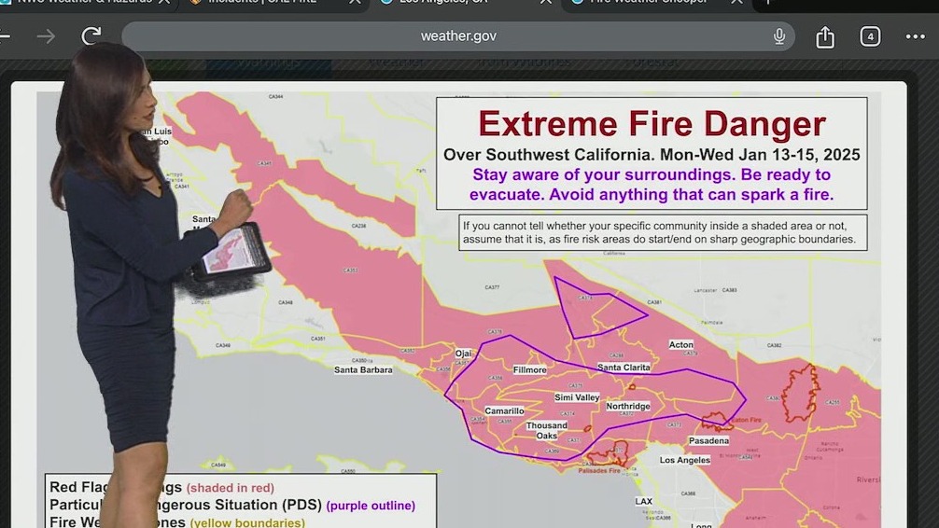
Task: Click the browser forward arrow
Action: point(46,36)
